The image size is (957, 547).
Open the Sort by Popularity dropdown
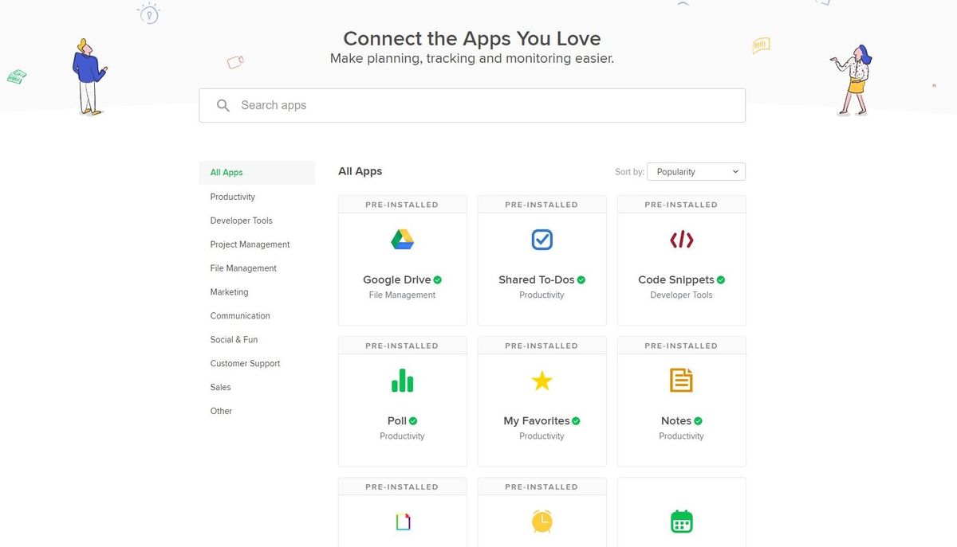(x=695, y=172)
